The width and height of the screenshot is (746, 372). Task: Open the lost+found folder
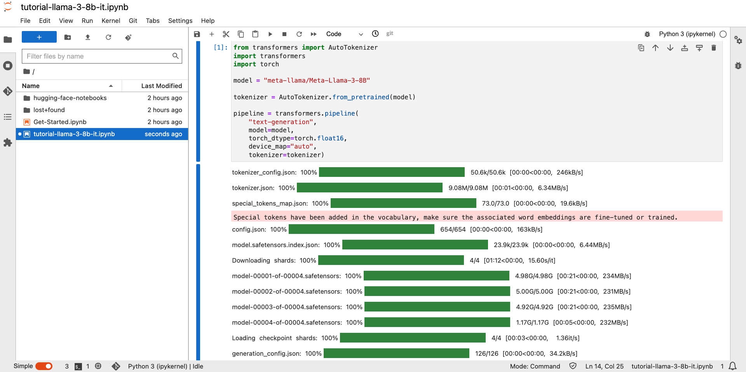tap(102, 110)
